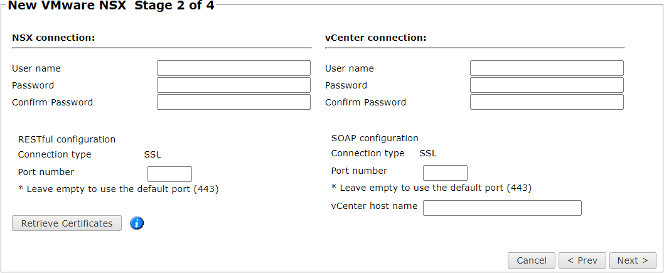
Task: Click the Next button
Action: tap(633, 260)
